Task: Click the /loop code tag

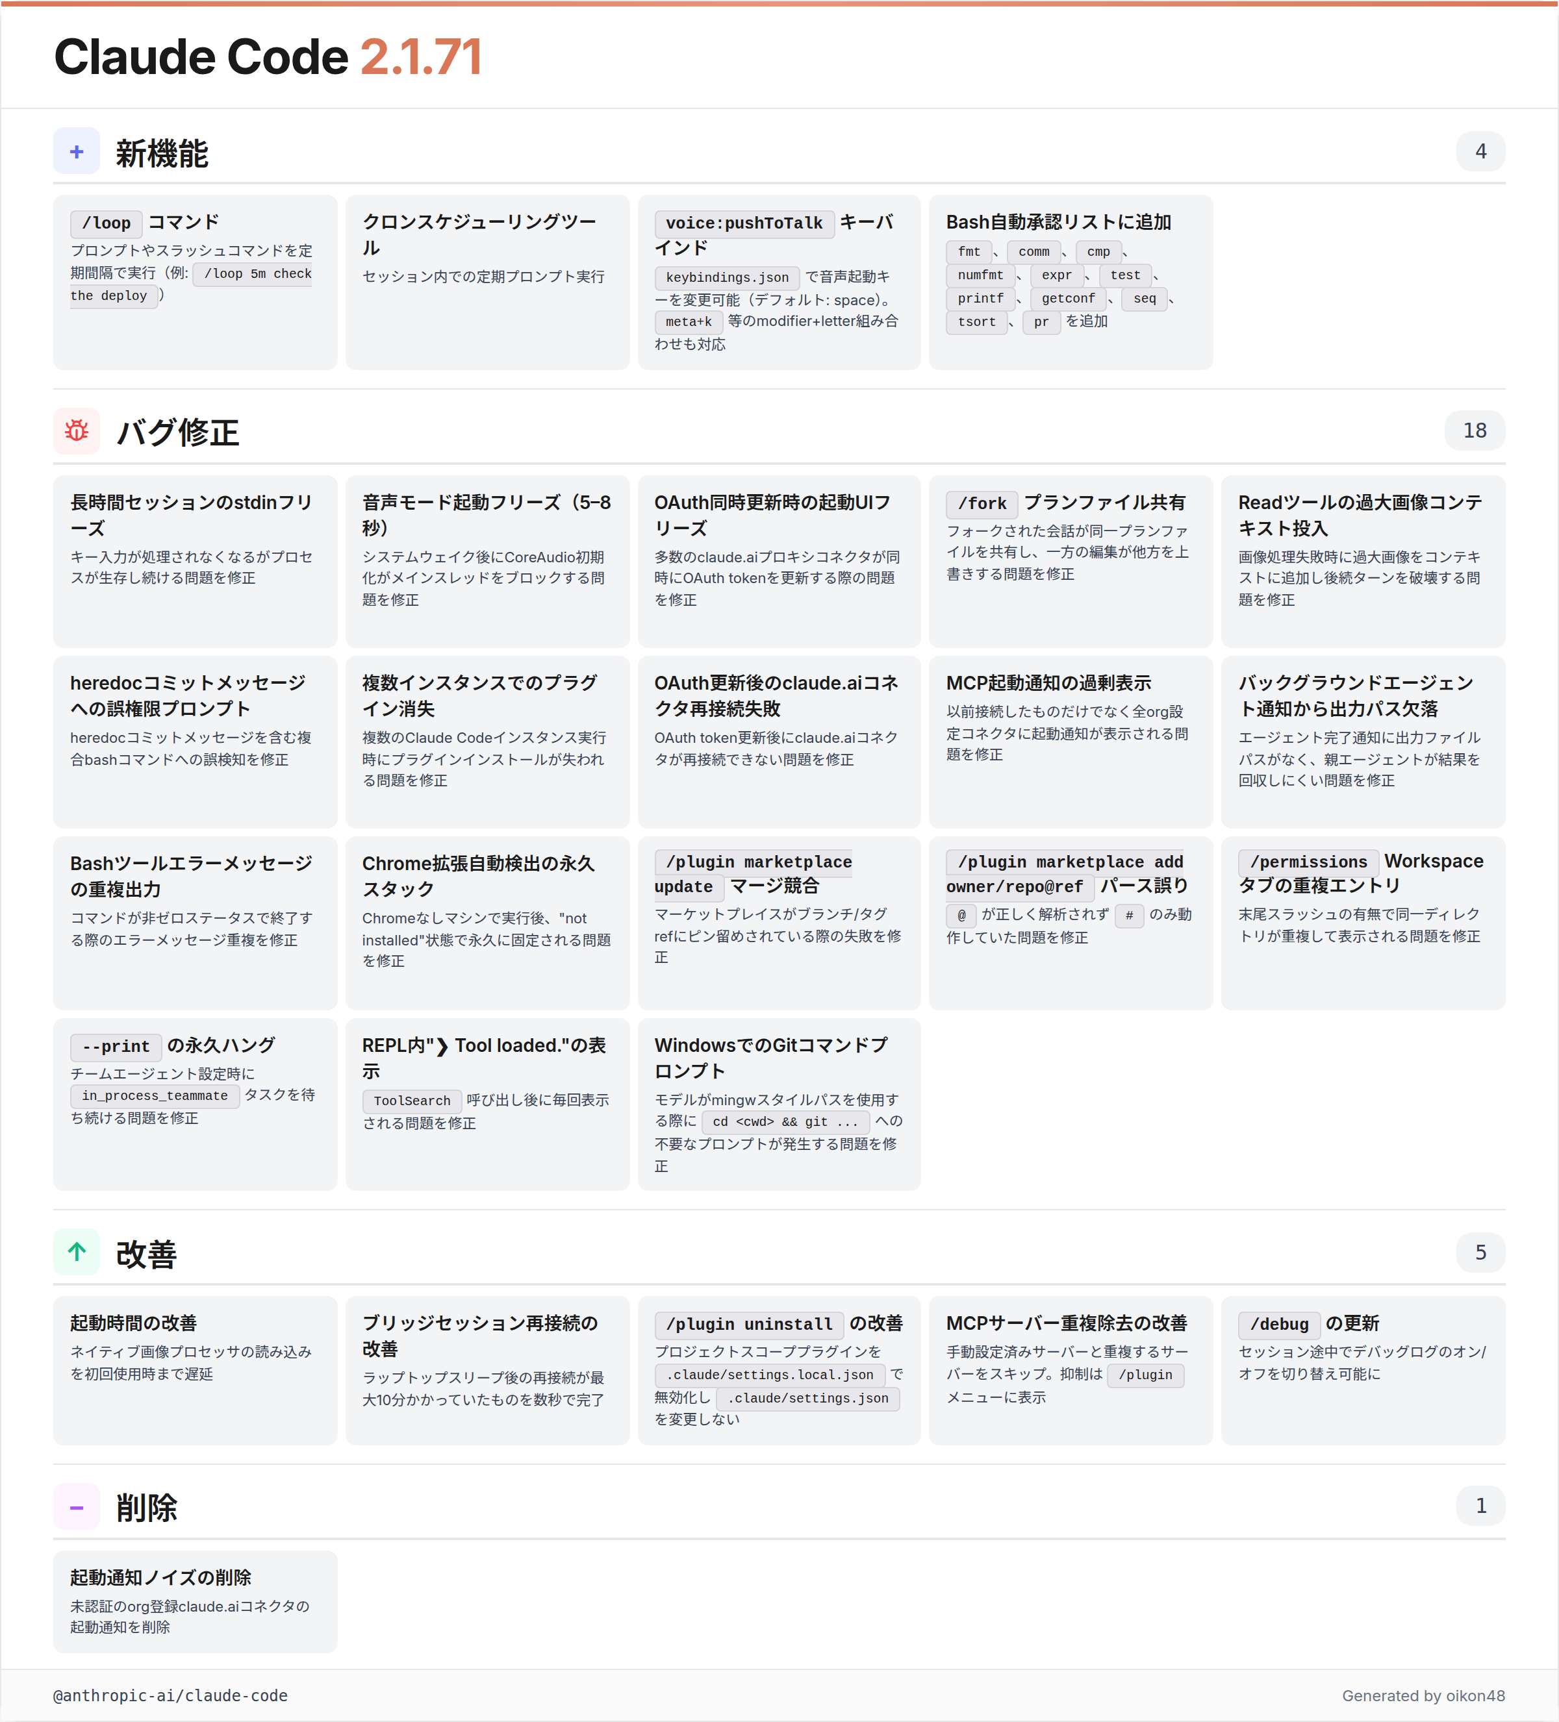Action: [106, 224]
